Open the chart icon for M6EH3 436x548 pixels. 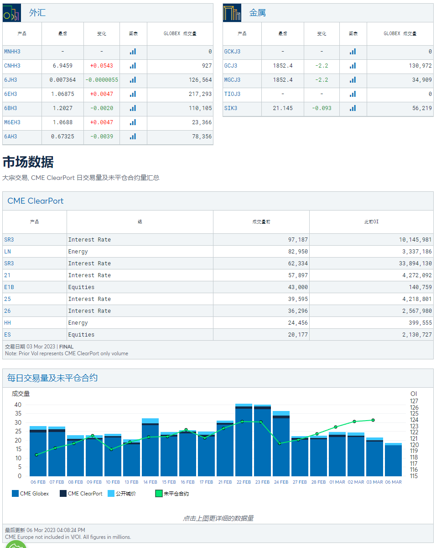point(133,122)
